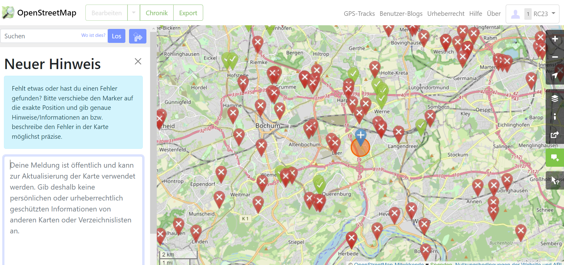Open GPS-Tracks from the top menu
The height and width of the screenshot is (265, 564).
(359, 14)
